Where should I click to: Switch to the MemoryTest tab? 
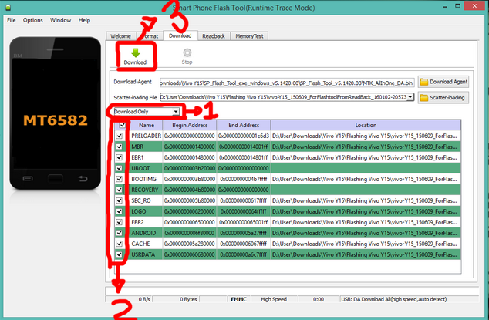click(249, 36)
